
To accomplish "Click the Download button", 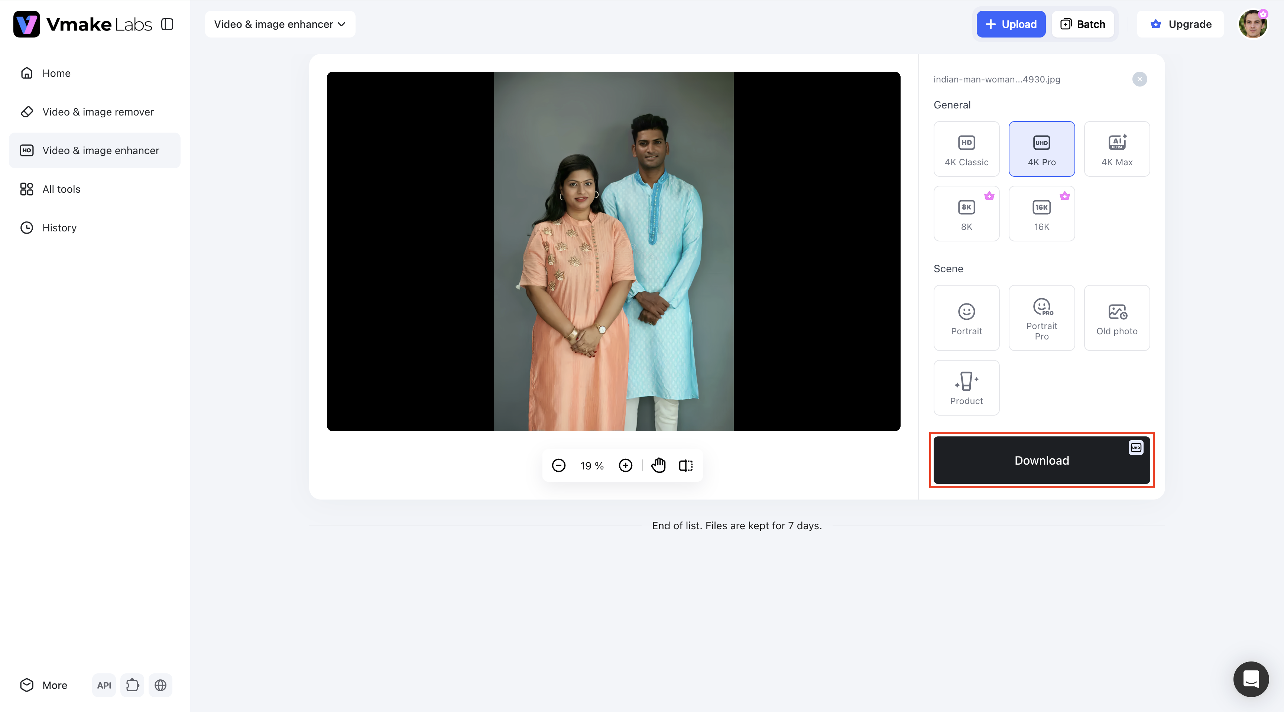I will (1042, 461).
